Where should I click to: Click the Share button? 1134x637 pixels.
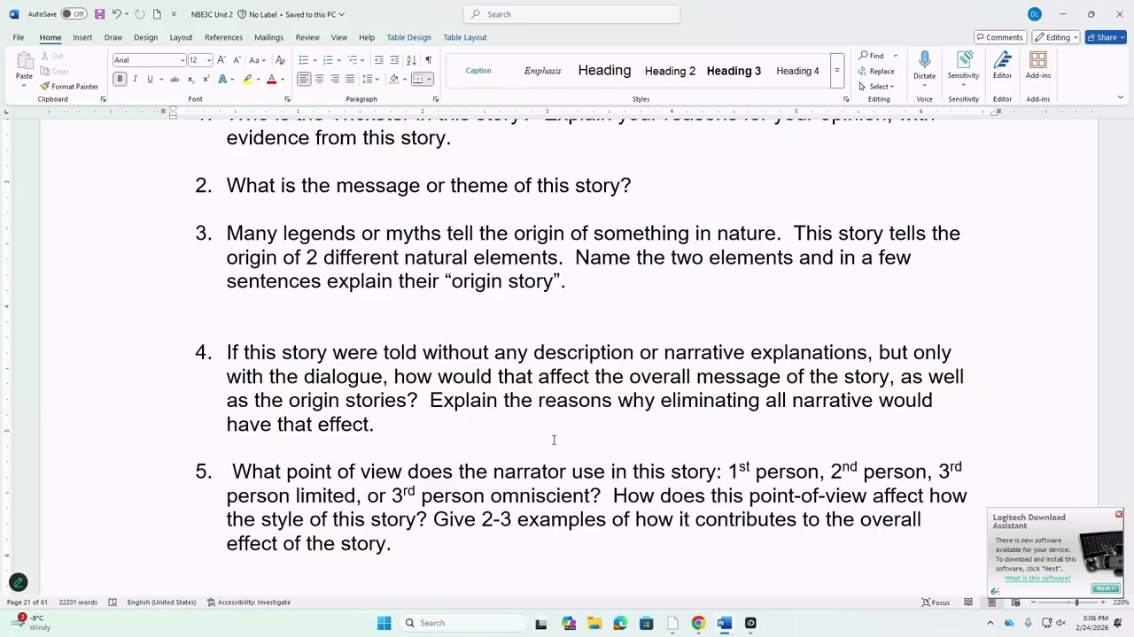tap(1106, 37)
